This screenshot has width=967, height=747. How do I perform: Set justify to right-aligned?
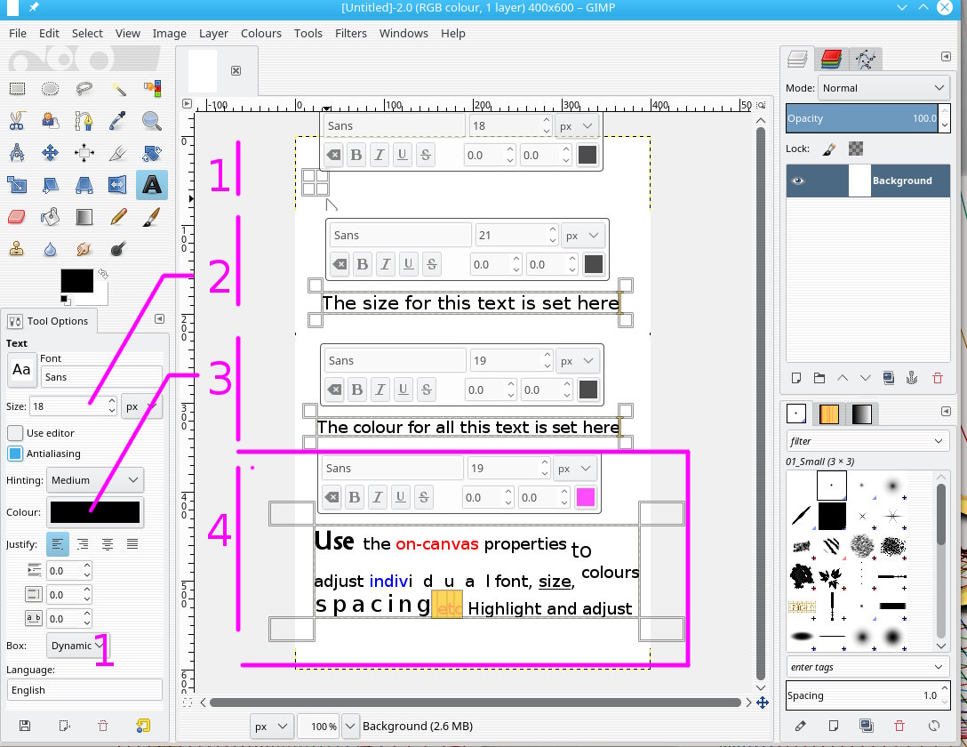(83, 544)
